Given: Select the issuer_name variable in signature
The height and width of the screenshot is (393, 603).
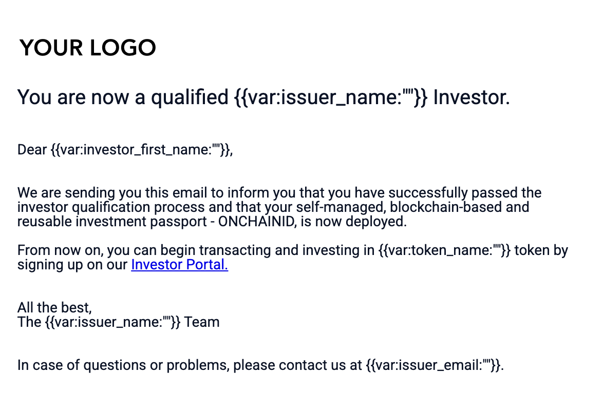Looking at the screenshot, I should click(x=112, y=322).
